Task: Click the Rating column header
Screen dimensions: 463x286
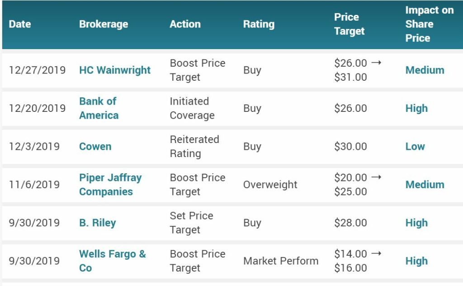Action: [x=259, y=24]
